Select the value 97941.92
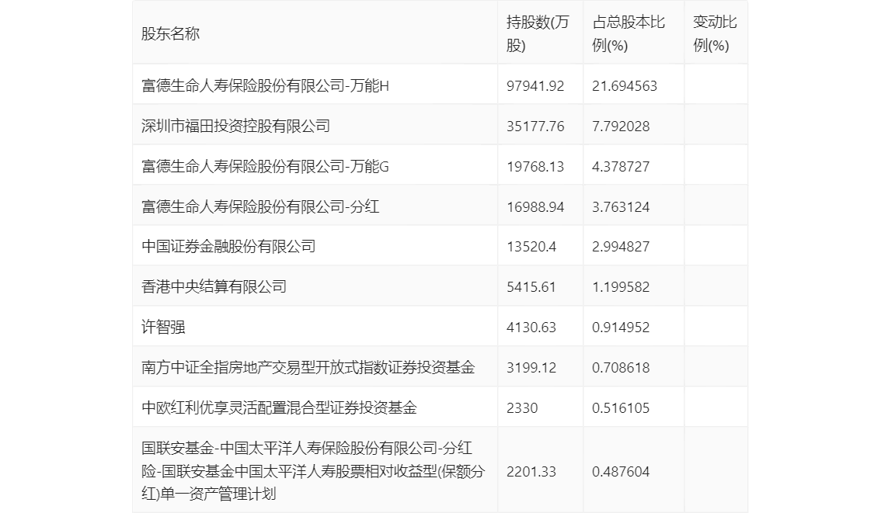 [x=535, y=86]
